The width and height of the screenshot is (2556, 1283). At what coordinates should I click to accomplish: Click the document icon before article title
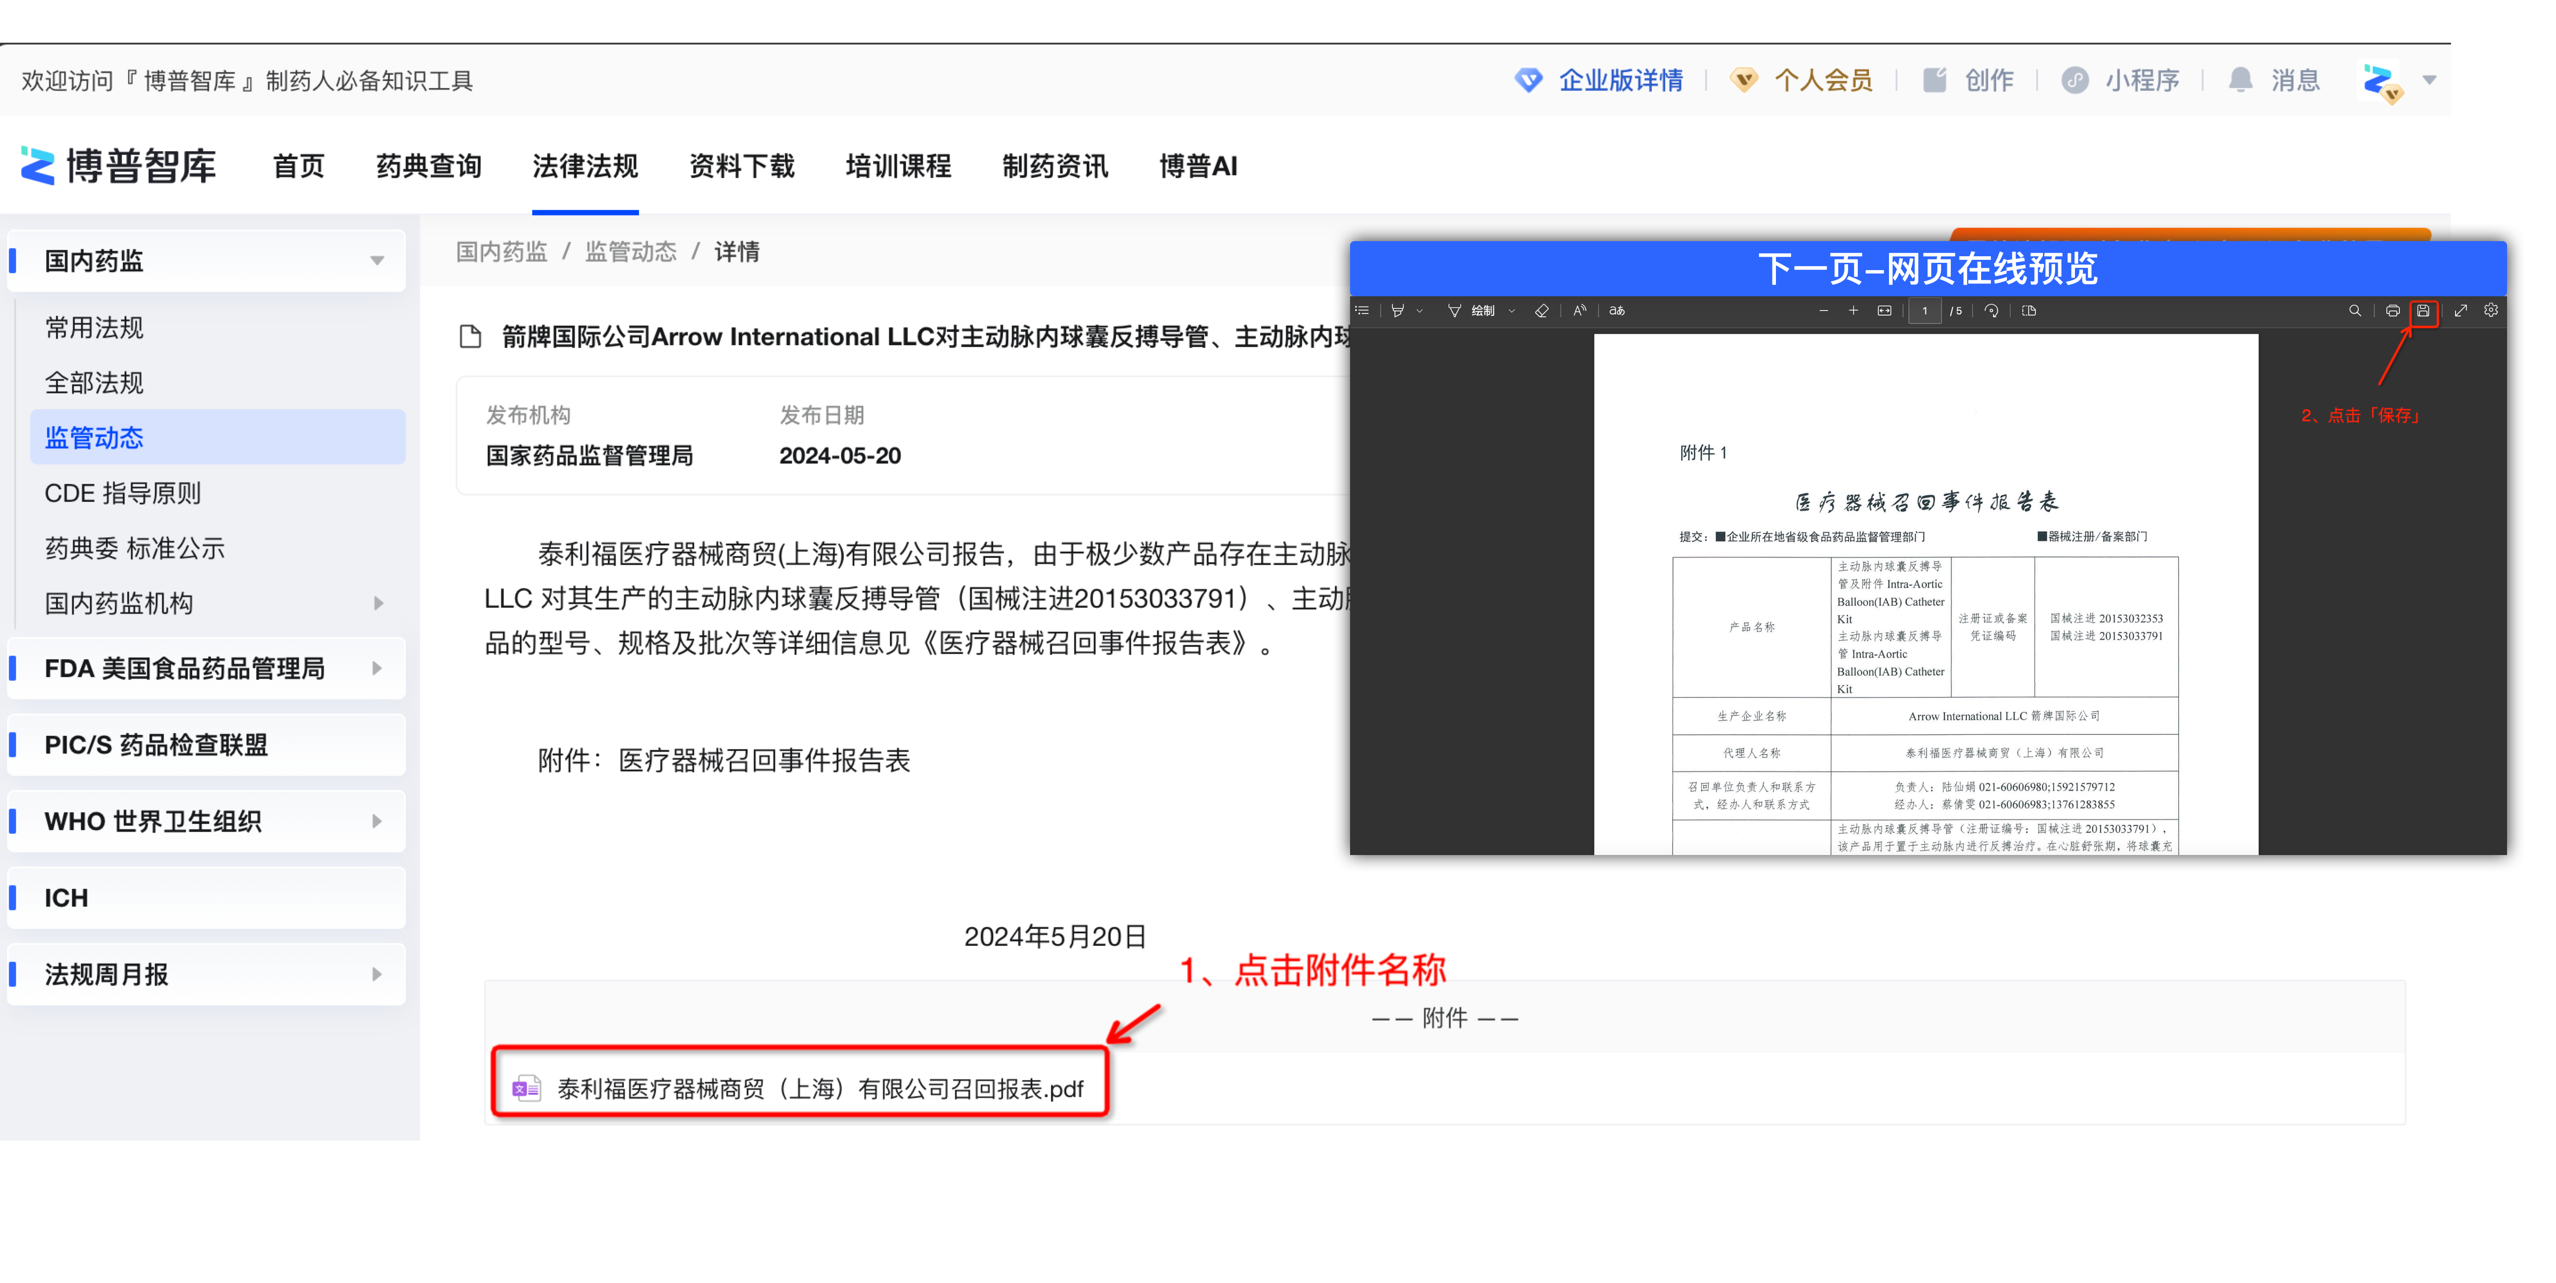pyautogui.click(x=470, y=337)
